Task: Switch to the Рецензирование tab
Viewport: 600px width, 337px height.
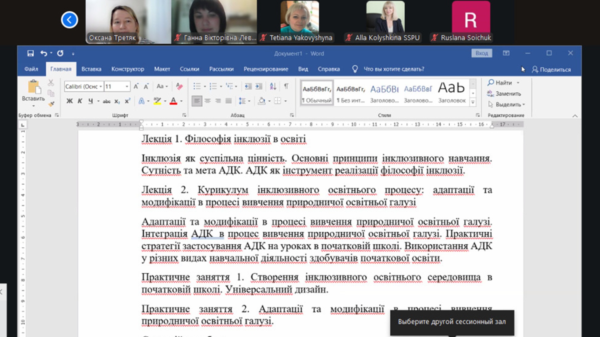Action: [x=266, y=69]
